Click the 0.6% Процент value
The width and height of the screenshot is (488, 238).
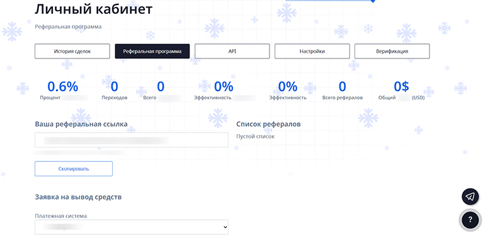click(62, 87)
